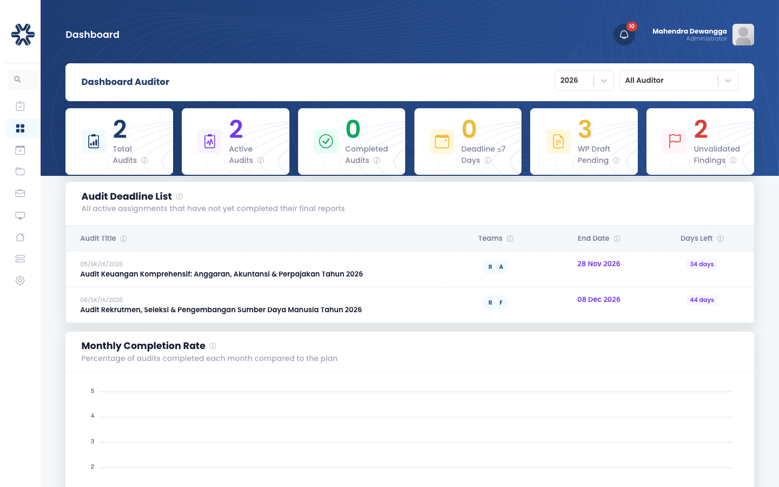Open the briefcase sidebar icon
The width and height of the screenshot is (779, 487).
20,193
